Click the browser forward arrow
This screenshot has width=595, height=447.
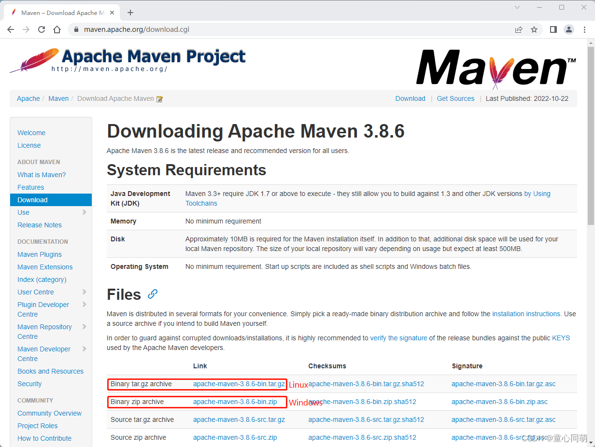(26, 29)
